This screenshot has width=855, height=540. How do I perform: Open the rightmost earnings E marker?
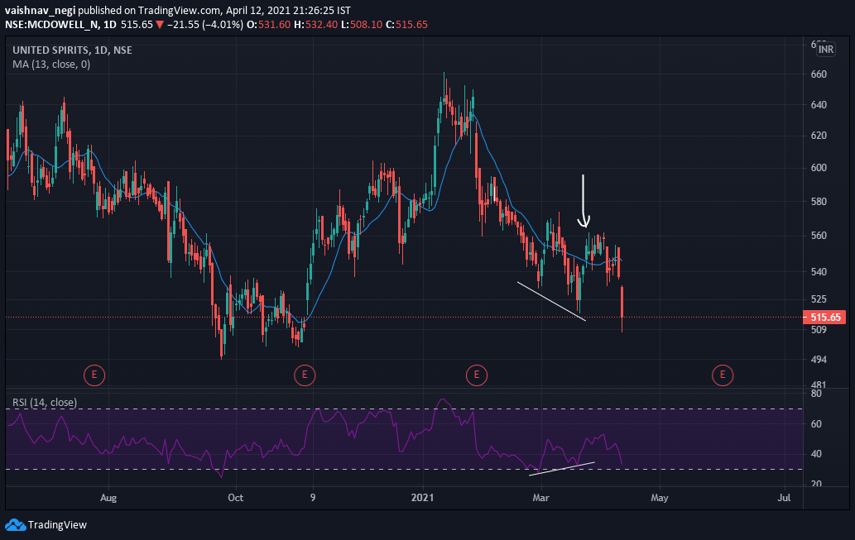[x=723, y=375]
